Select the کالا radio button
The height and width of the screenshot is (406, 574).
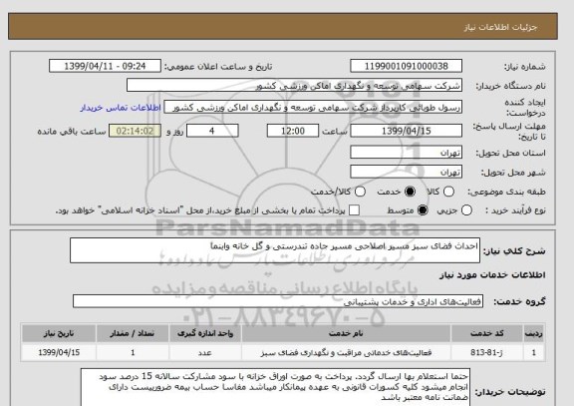[x=448, y=192]
